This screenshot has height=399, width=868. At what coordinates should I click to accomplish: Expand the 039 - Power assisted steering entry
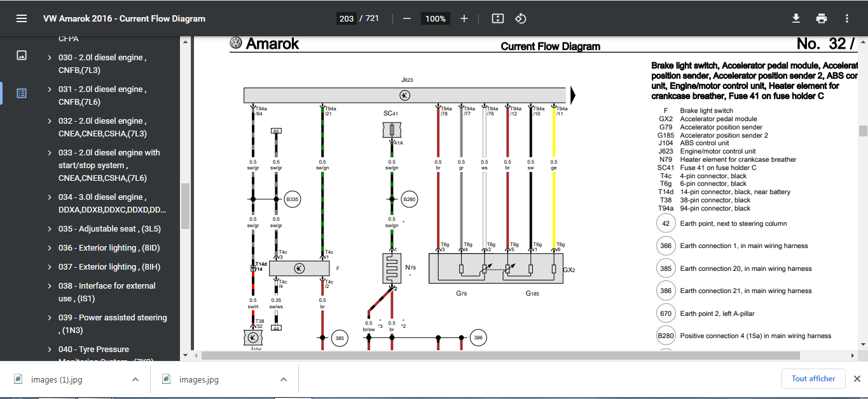tap(50, 318)
